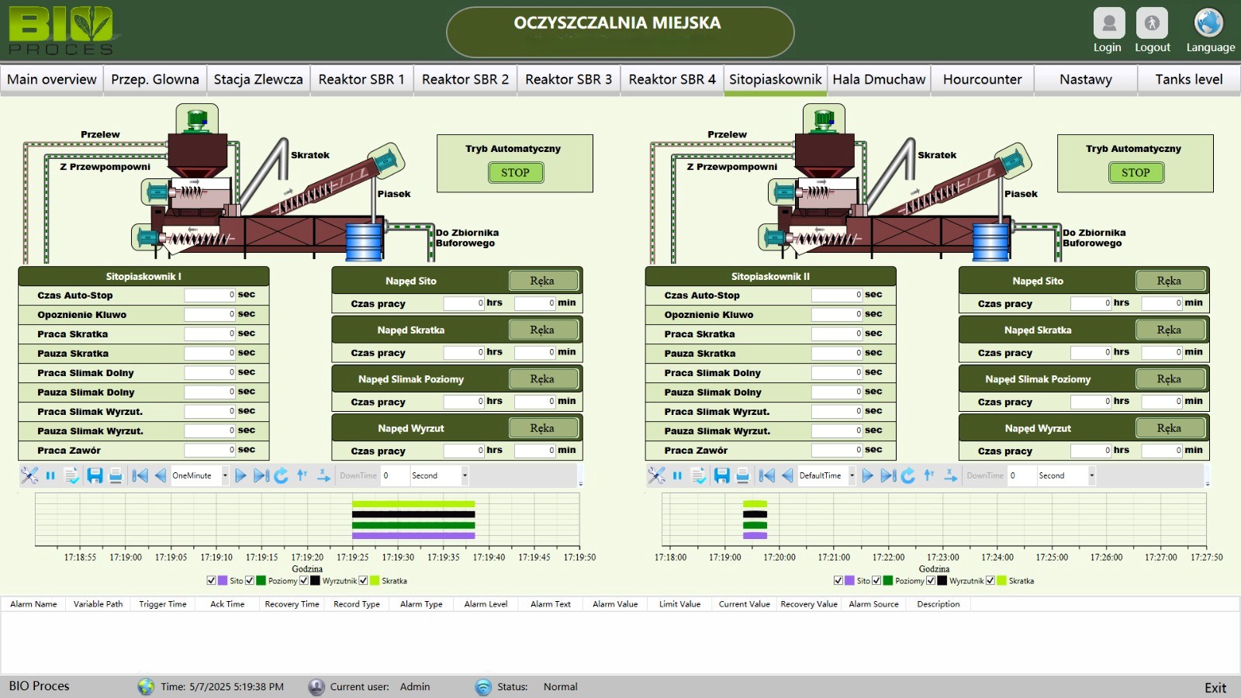Viewport: 1241px width, 698px height.
Task: Open the Hala Dmuchaw tab
Action: (x=879, y=79)
